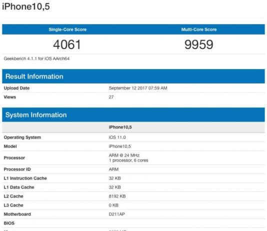Select the Multi-Core Score header
This screenshot has height=231, width=267.
coord(199,29)
